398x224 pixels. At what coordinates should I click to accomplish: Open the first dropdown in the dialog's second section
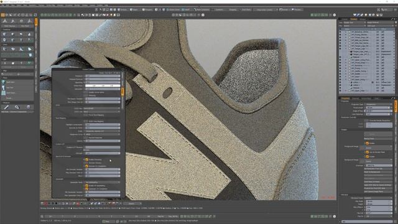(x=102, y=108)
